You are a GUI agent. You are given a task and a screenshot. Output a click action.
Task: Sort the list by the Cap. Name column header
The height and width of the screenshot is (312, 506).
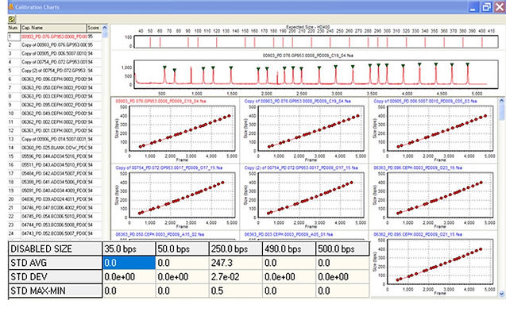coord(53,28)
